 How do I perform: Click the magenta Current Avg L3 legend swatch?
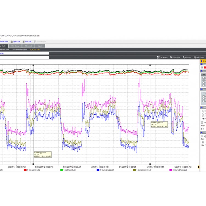click(170, 170)
